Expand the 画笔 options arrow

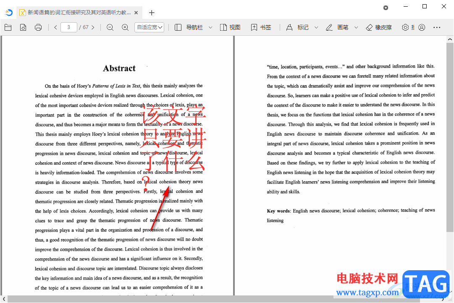click(357, 27)
